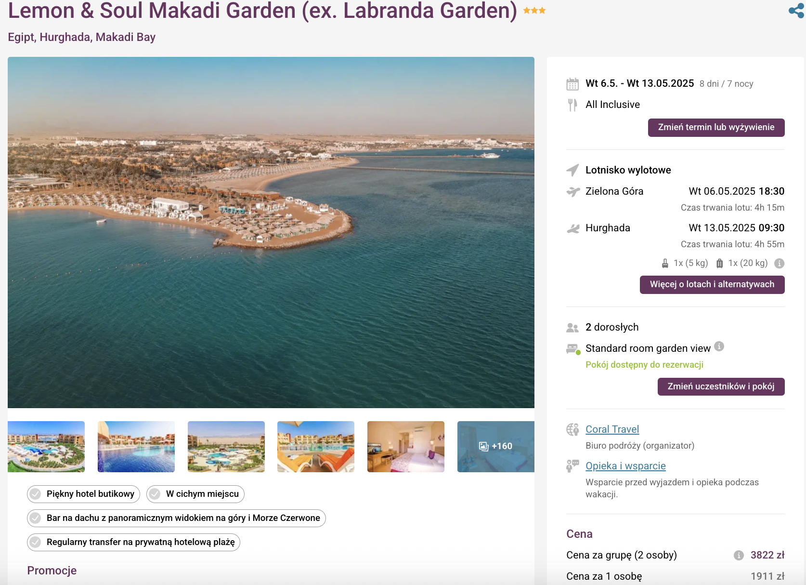The image size is (806, 585).
Task: Select the first aerial pool thumbnail
Action: (46, 447)
